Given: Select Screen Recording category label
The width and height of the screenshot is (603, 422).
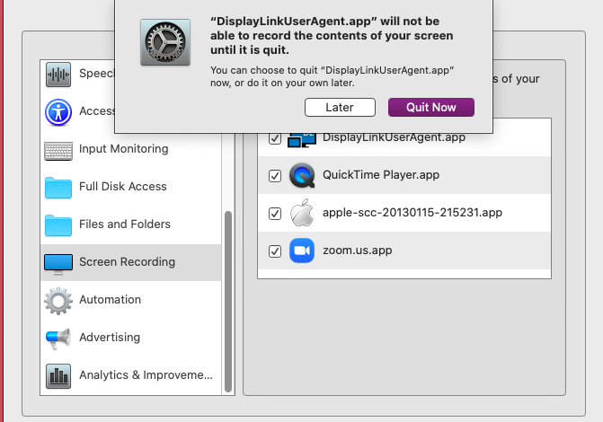Looking at the screenshot, I should pos(128,262).
